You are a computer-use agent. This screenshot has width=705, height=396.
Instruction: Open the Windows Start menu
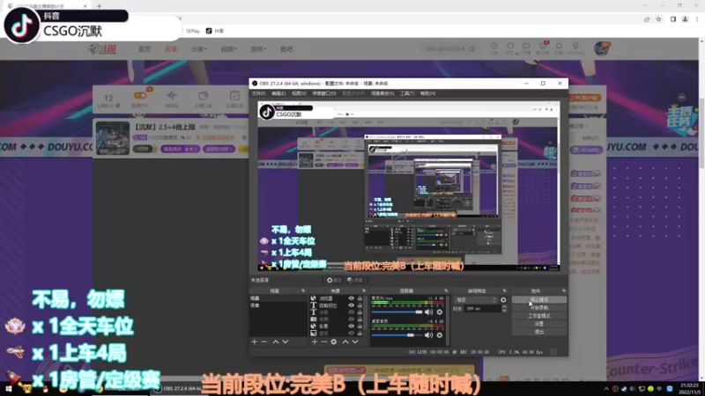pyautogui.click(x=8, y=389)
